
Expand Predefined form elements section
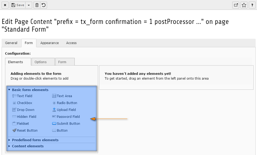[33, 140]
